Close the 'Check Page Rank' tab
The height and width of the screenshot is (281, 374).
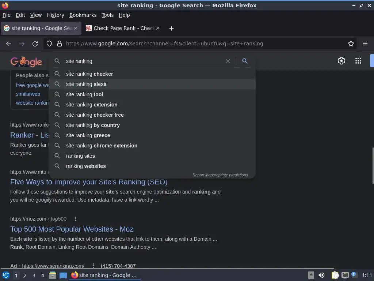(x=158, y=28)
